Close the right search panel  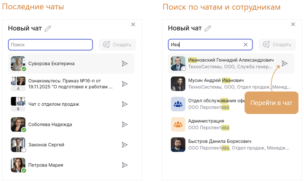pos(293,25)
